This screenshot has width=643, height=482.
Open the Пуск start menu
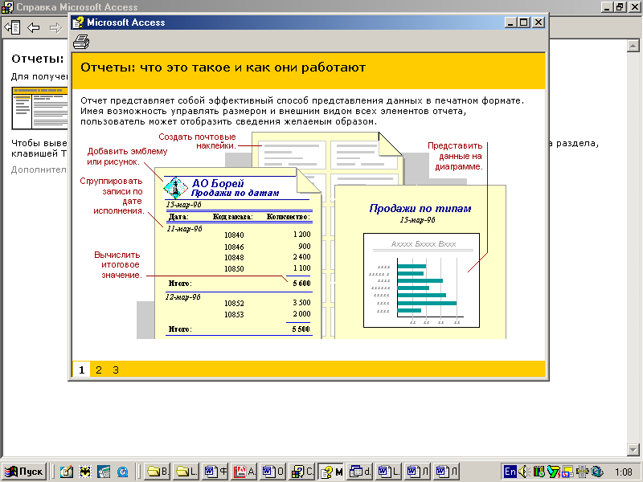23,472
